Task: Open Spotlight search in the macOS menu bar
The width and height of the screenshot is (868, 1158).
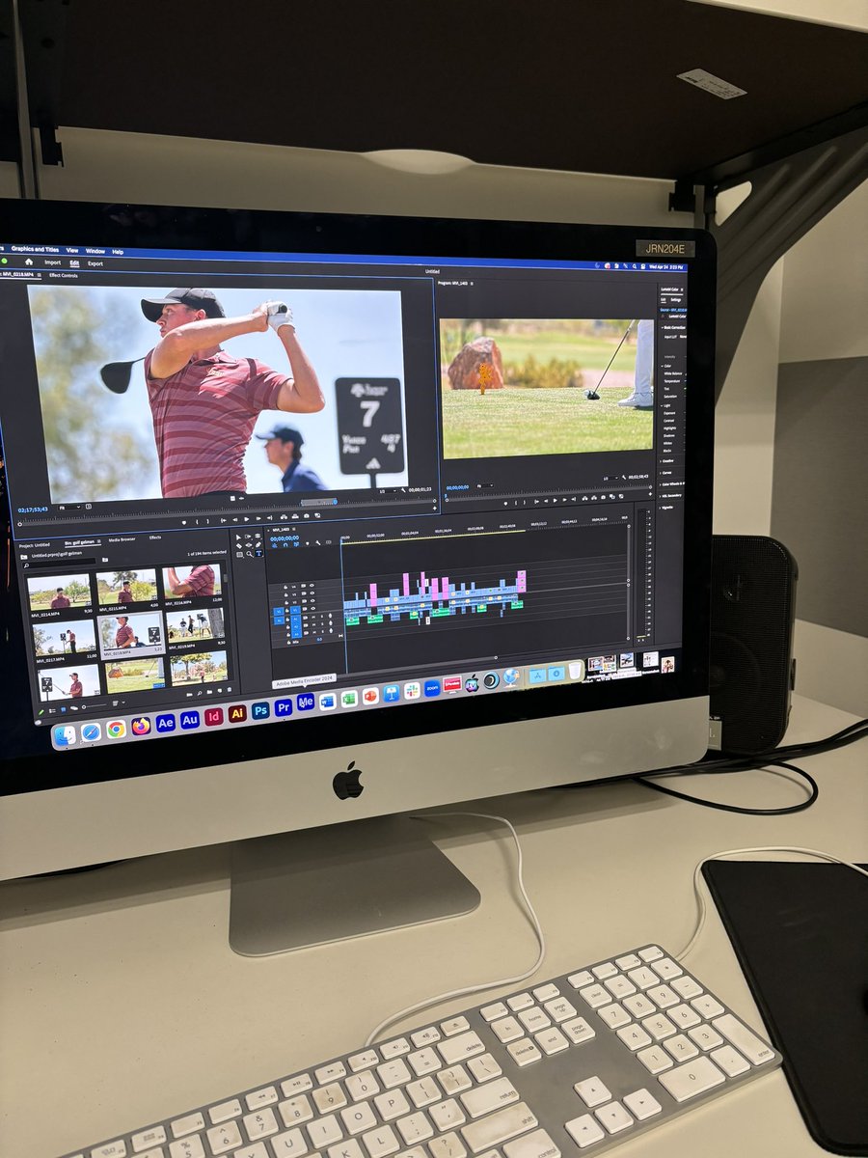Action: [x=635, y=266]
